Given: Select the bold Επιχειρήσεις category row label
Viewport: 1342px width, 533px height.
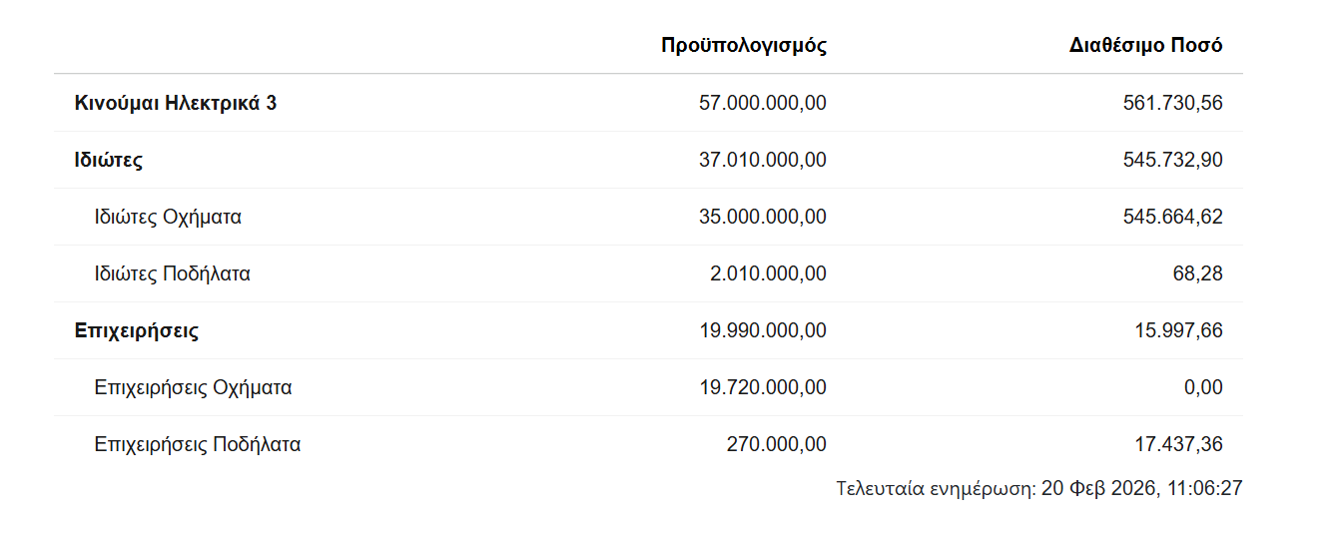Looking at the screenshot, I should 137,330.
